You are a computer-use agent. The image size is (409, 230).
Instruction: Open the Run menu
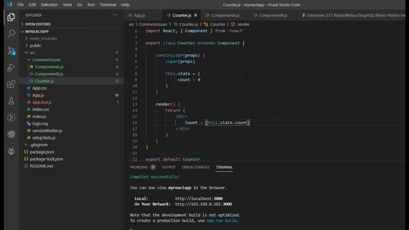point(91,4)
